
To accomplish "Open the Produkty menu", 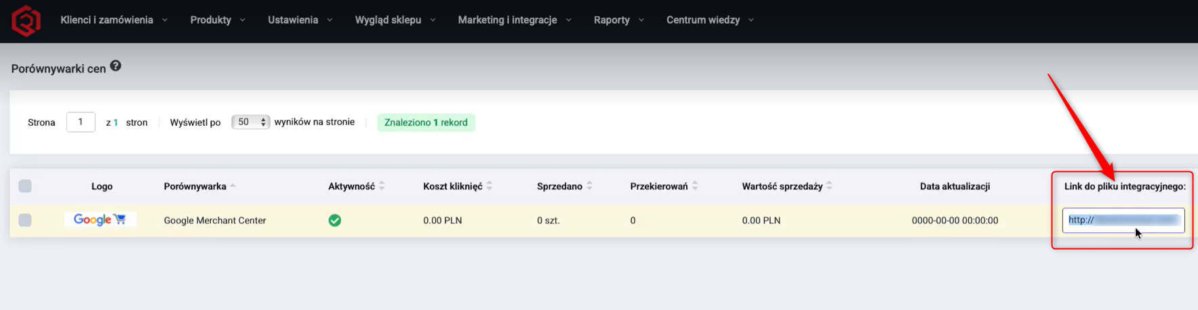I will pyautogui.click(x=217, y=20).
